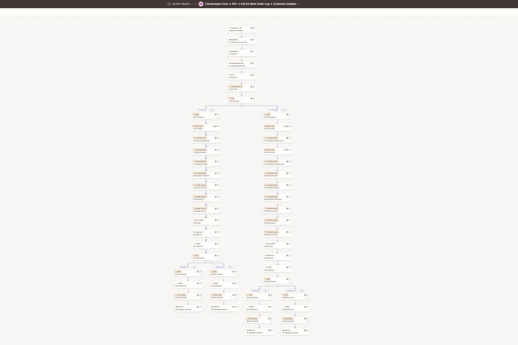The width and height of the screenshot is (518, 345).
Task: Click the edit pencil on step 40 PDF Filler
Action: [x=289, y=244]
